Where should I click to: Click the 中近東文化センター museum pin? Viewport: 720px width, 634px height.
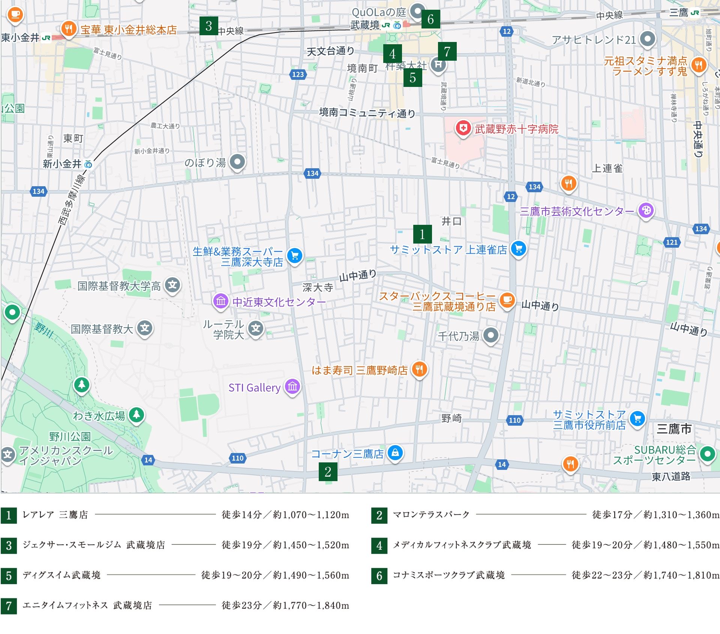(x=221, y=301)
